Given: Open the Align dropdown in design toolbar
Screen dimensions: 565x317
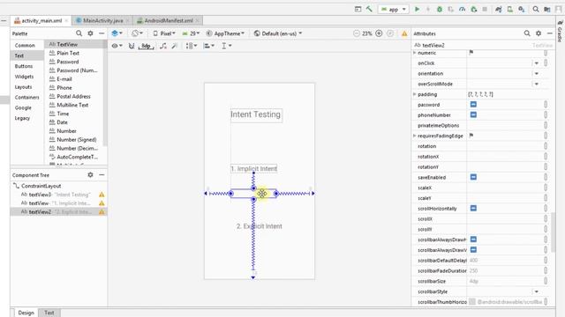Looking at the screenshot, I should pos(208,46).
